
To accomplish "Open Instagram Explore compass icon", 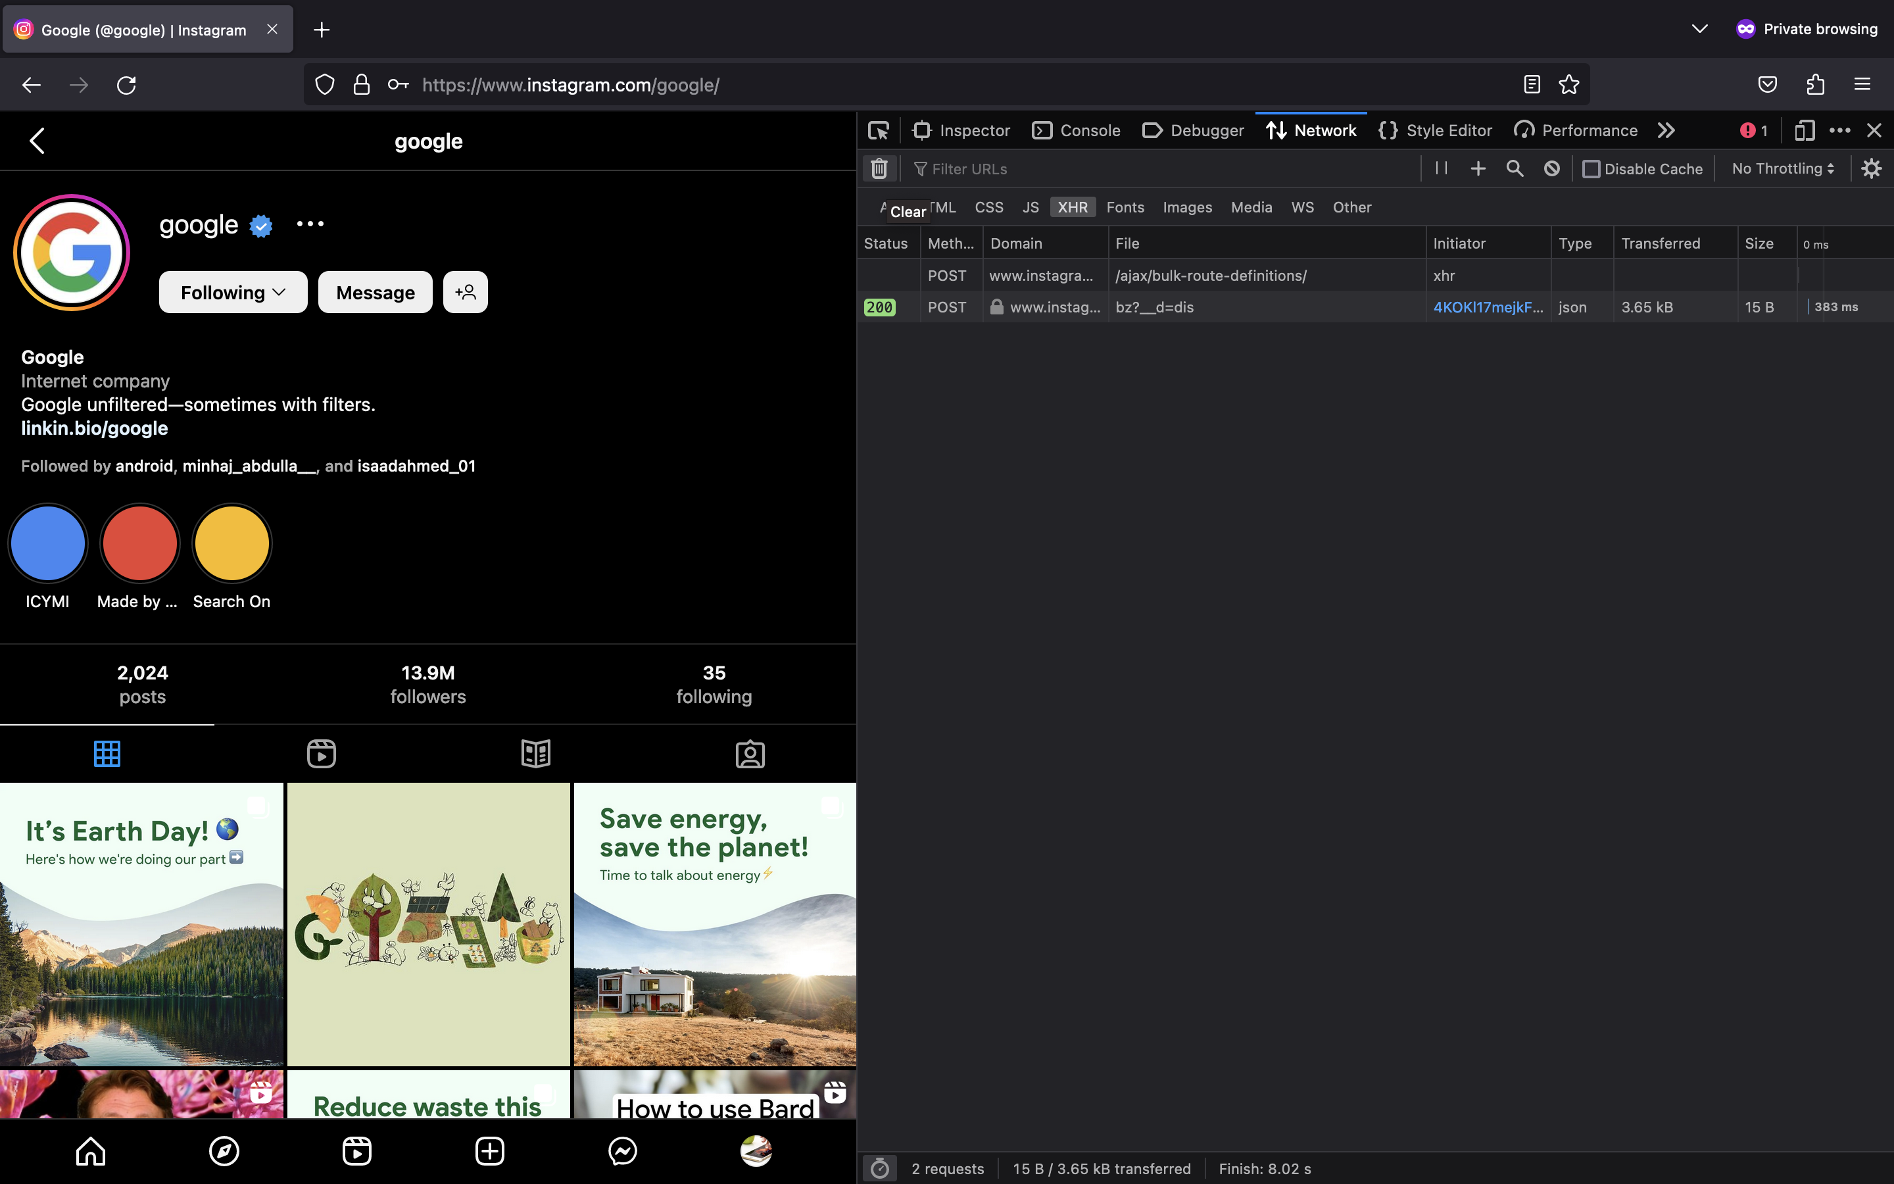I will tap(224, 1151).
